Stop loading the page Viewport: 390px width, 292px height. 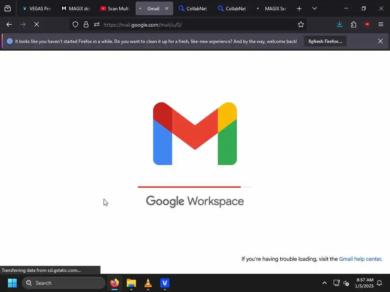(37, 24)
